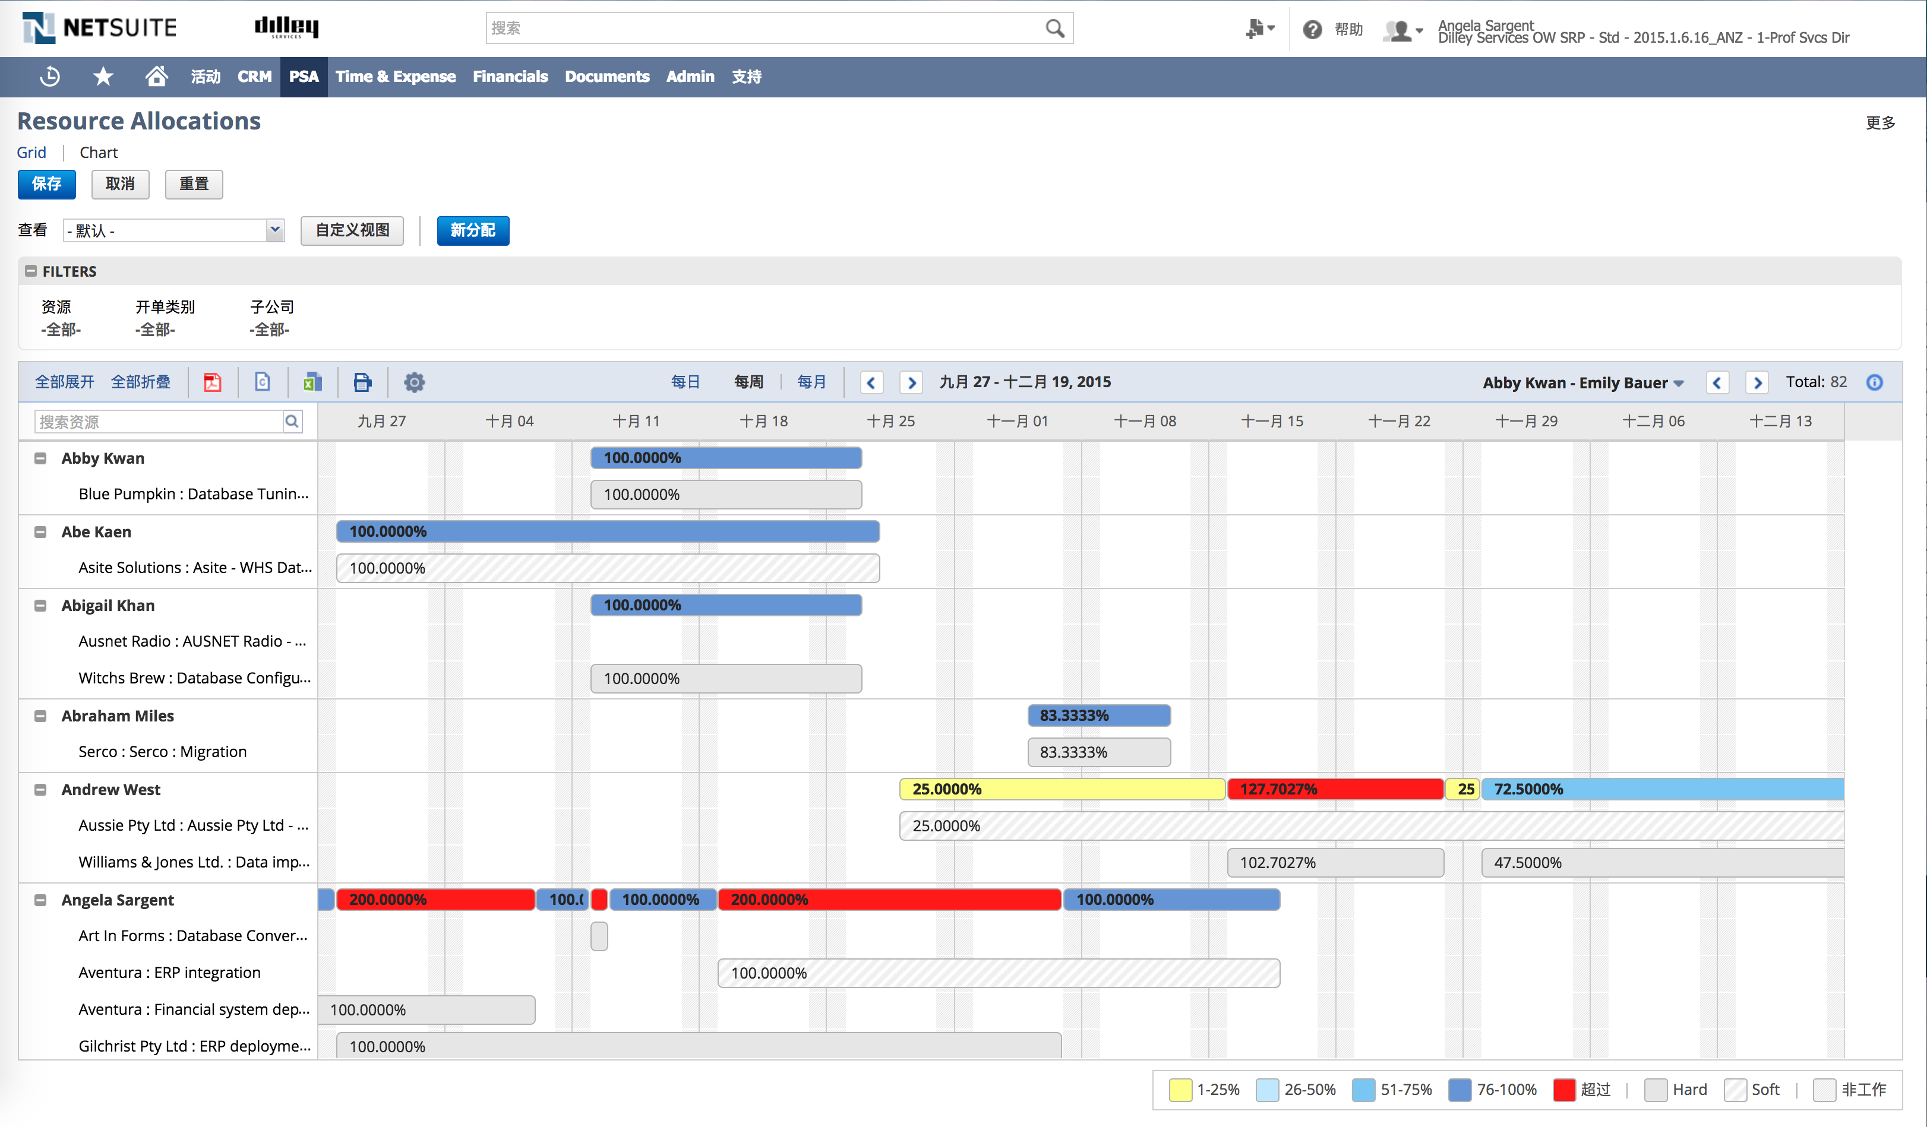Export to Excel icon
1927x1127 pixels.
[313, 382]
